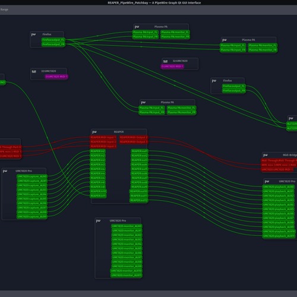
Task: Open the Range menu item
Action: click(4, 10)
